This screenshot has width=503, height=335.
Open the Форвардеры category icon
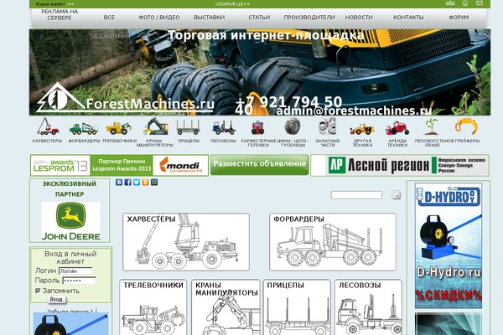tap(84, 128)
